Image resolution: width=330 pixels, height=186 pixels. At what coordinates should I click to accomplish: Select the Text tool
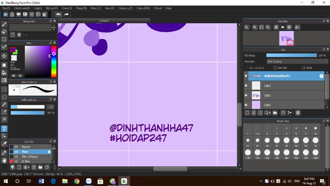[4, 129]
